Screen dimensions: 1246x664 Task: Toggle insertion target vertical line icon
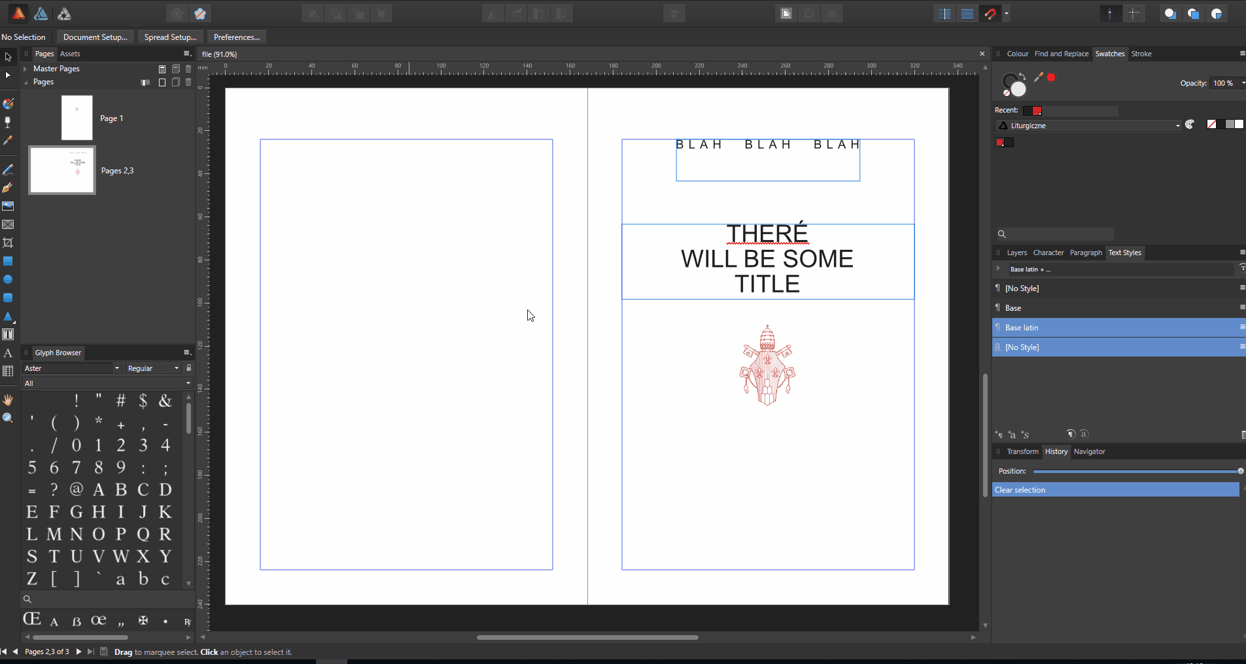[x=1110, y=14]
